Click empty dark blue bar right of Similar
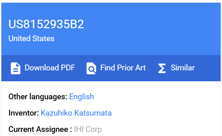Image resolution: width=222 pixels, height=136 pixels. (x=208, y=68)
